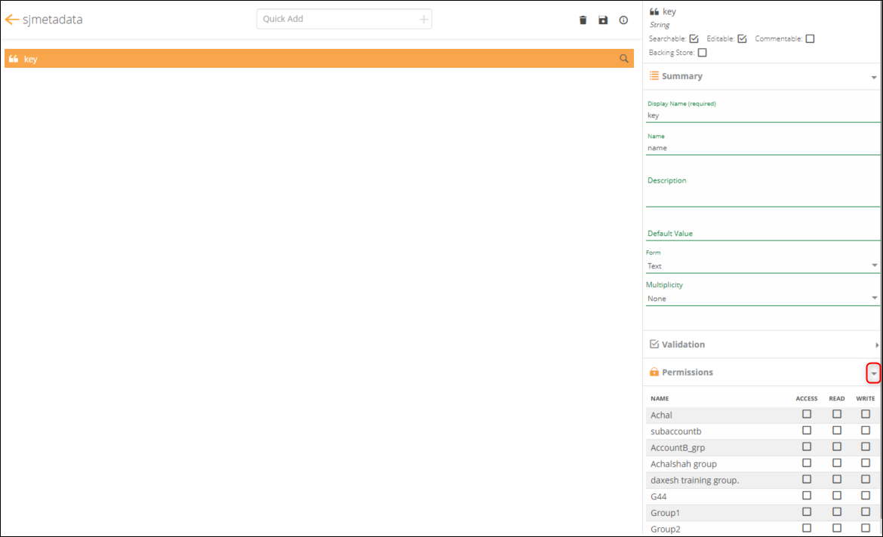883x537 pixels.
Task: Collapse the Summary section arrow
Action: coord(874,77)
